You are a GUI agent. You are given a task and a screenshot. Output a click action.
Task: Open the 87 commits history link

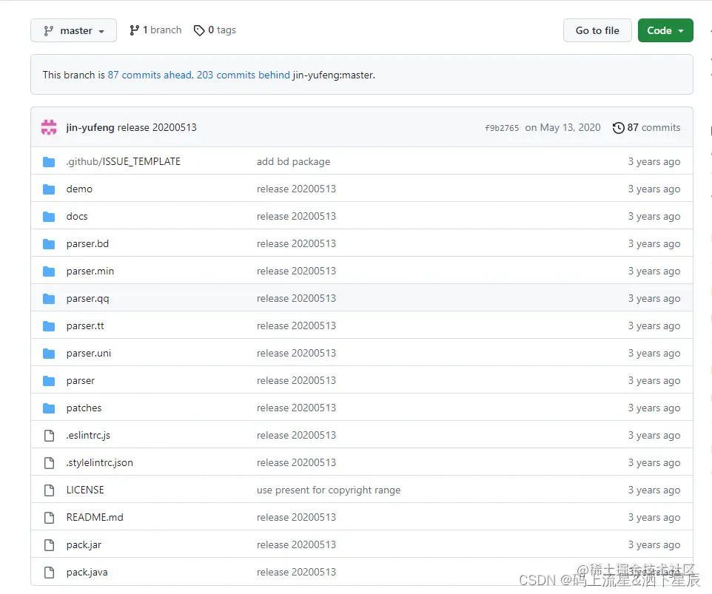[646, 127]
